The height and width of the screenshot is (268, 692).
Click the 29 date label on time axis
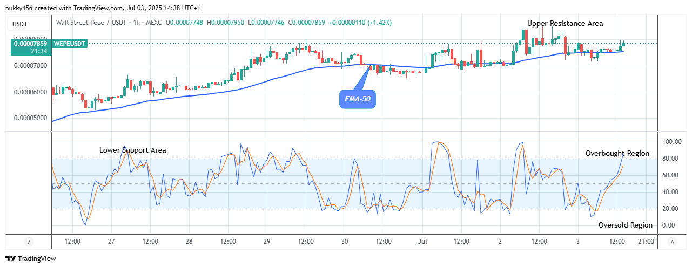point(266,242)
